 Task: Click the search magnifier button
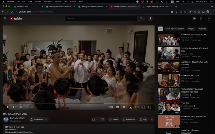141,18
